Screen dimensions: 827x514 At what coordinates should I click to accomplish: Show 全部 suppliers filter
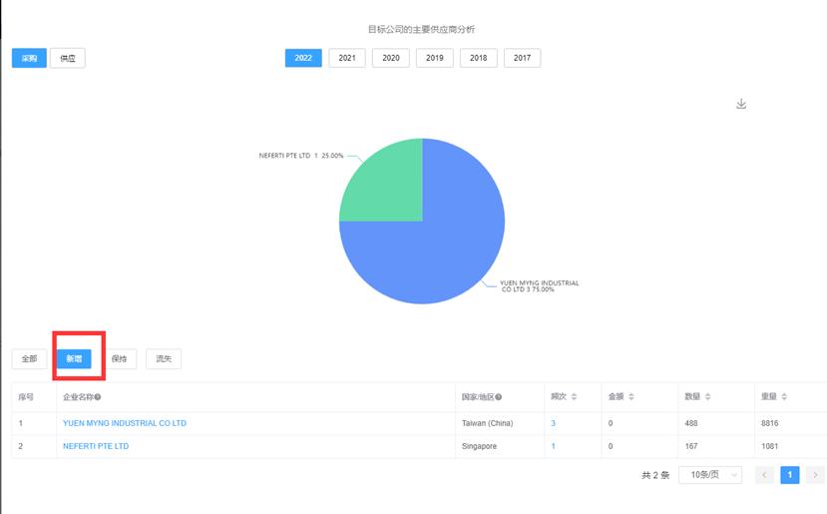pyautogui.click(x=29, y=359)
